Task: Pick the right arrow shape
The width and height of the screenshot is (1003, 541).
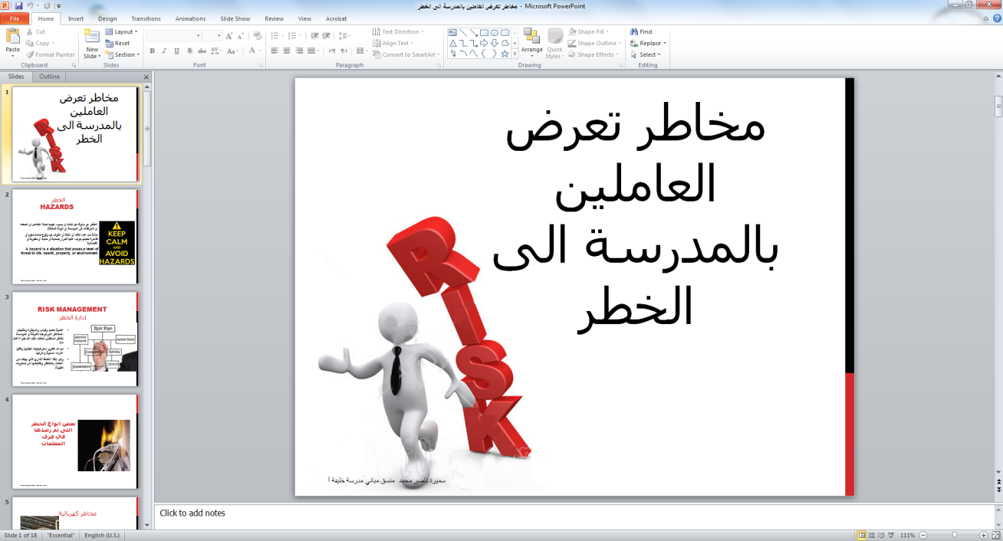Action: point(484,44)
